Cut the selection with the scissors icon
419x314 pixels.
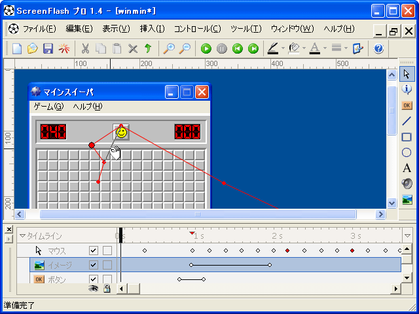85,48
